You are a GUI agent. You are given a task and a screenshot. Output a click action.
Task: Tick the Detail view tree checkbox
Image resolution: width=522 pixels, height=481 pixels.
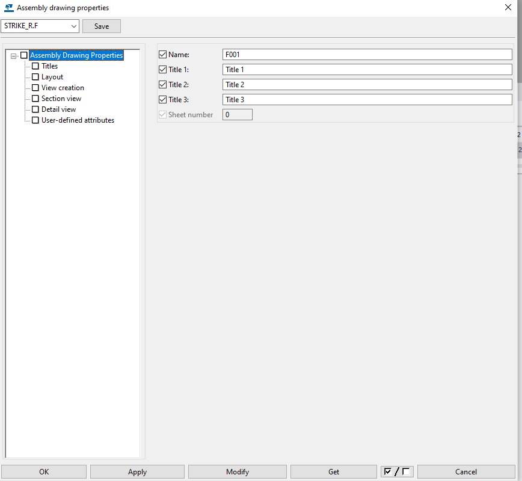(35, 109)
